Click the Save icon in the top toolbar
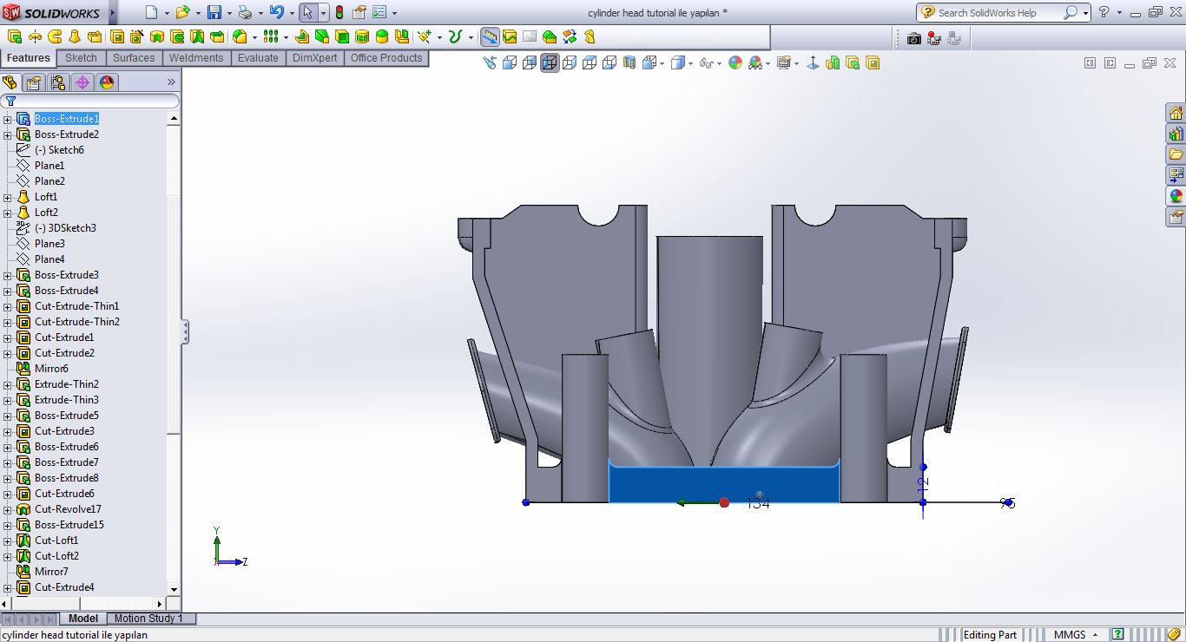The width and height of the screenshot is (1186, 642). tap(214, 12)
